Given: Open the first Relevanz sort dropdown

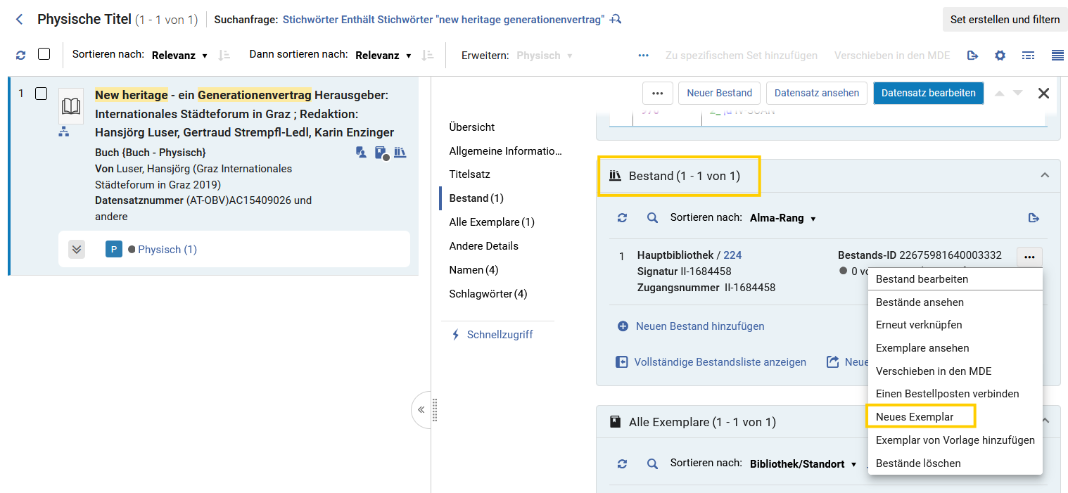Looking at the screenshot, I should point(179,55).
